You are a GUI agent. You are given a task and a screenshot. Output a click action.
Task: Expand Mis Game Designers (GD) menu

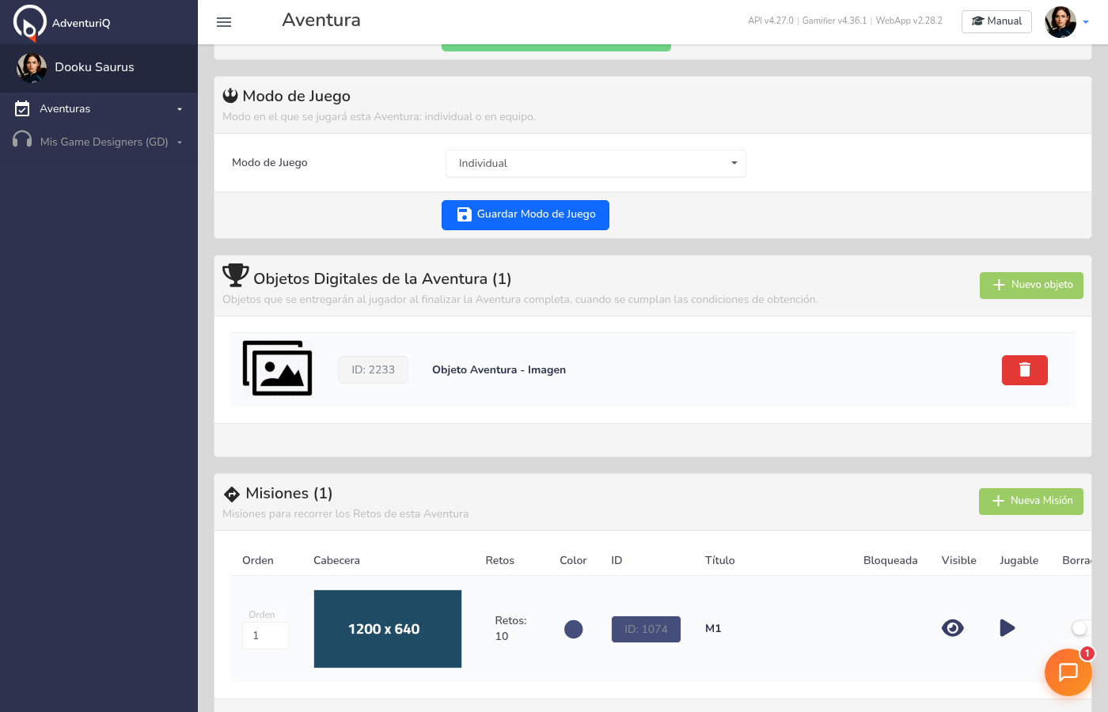click(99, 142)
